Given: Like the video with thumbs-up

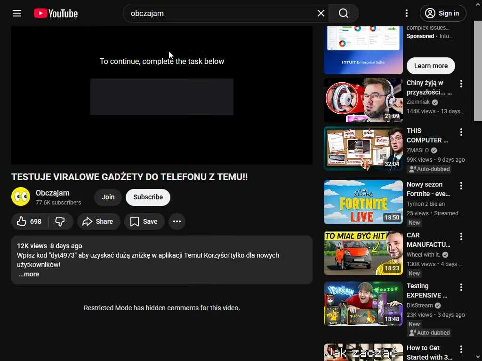Looking at the screenshot, I should point(29,221).
